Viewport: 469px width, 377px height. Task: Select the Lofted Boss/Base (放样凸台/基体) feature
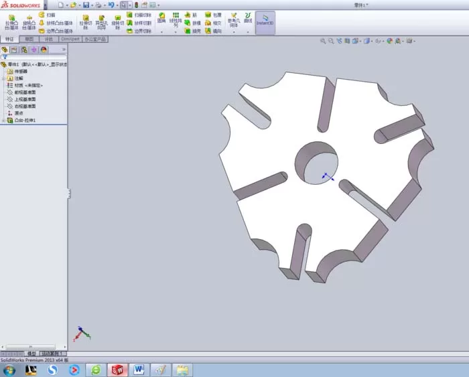click(56, 23)
